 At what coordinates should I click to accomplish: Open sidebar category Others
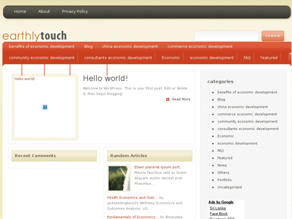(x=223, y=173)
